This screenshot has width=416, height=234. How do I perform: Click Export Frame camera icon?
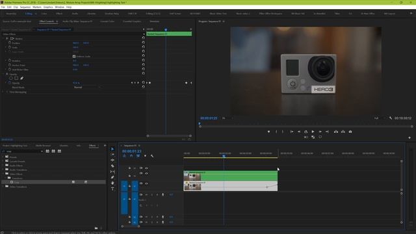(x=350, y=131)
